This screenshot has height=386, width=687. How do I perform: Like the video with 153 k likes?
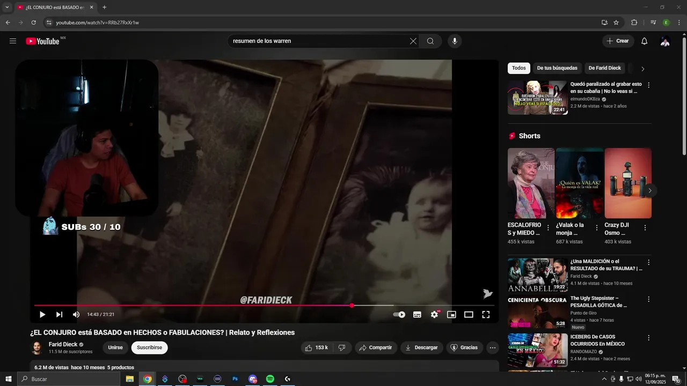pos(316,347)
